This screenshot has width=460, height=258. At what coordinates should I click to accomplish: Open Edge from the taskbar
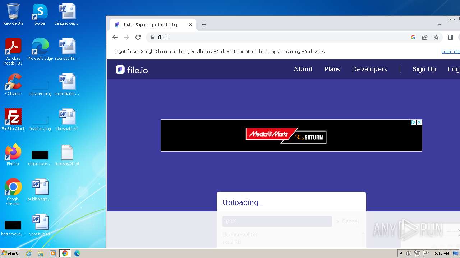point(77,253)
